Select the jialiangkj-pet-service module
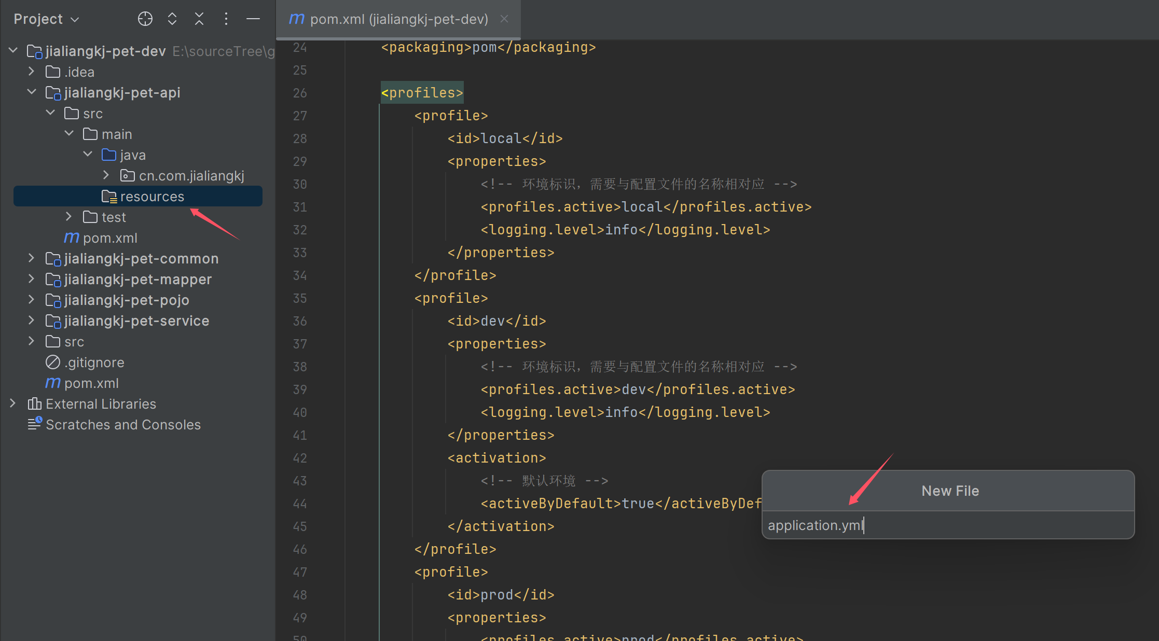Viewport: 1159px width, 641px height. click(137, 320)
